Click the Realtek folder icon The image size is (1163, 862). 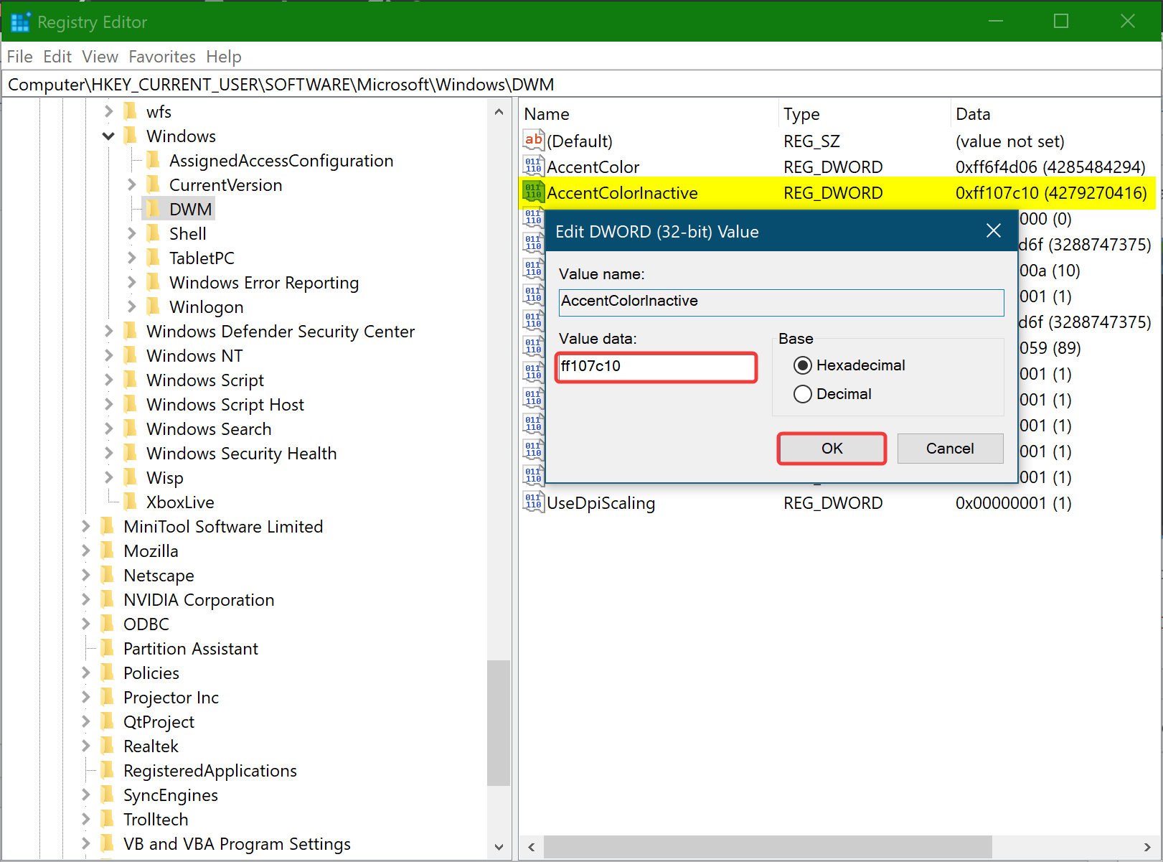tap(107, 746)
